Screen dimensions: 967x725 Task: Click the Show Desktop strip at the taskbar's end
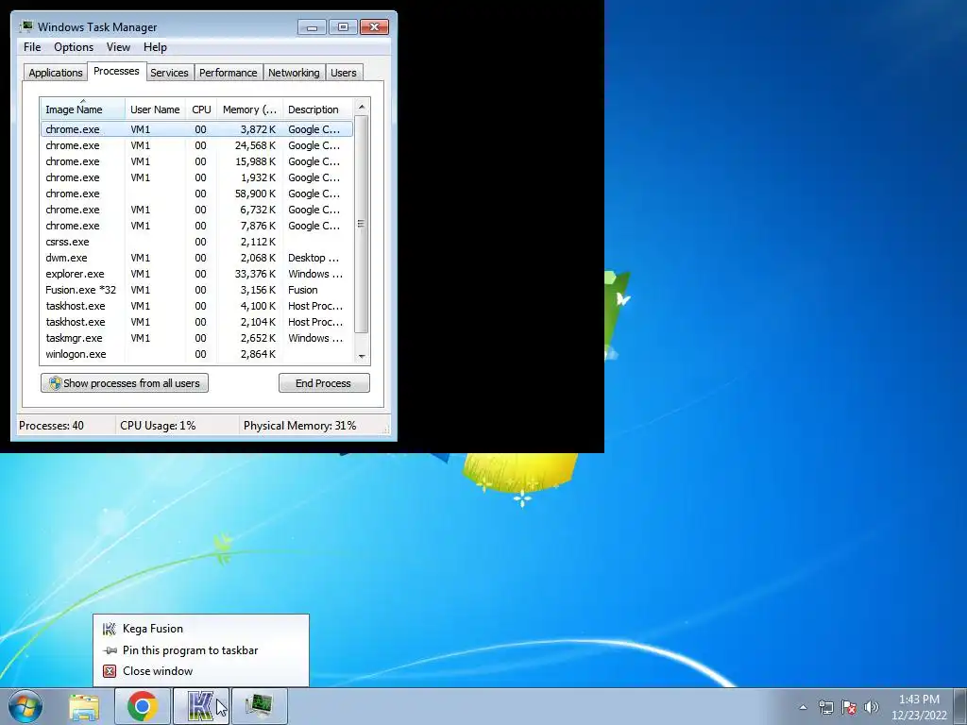pyautogui.click(x=960, y=706)
